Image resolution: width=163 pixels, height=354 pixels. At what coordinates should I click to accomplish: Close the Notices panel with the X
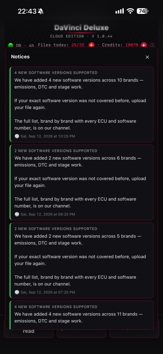click(x=147, y=57)
